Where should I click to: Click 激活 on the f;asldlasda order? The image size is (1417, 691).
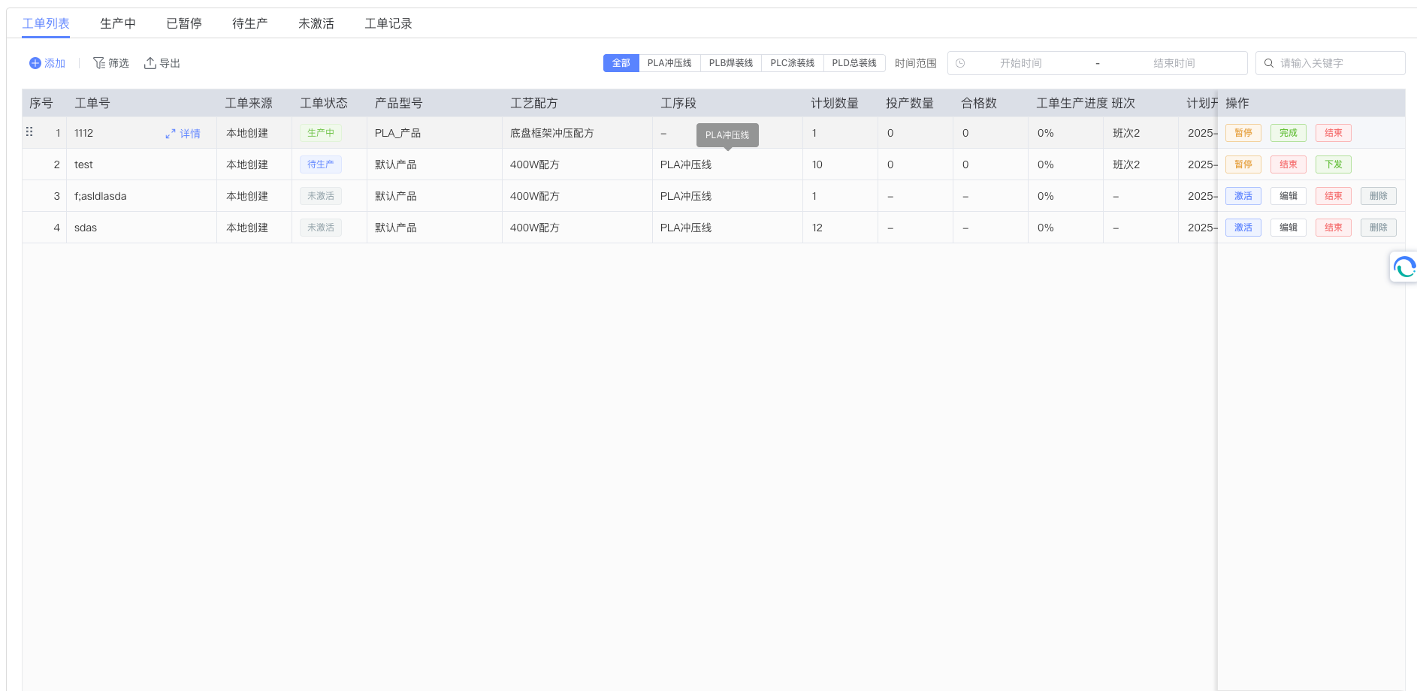coord(1243,195)
